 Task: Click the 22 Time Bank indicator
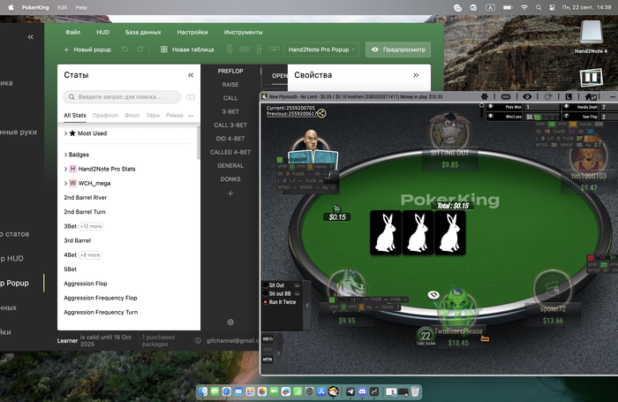[426, 336]
